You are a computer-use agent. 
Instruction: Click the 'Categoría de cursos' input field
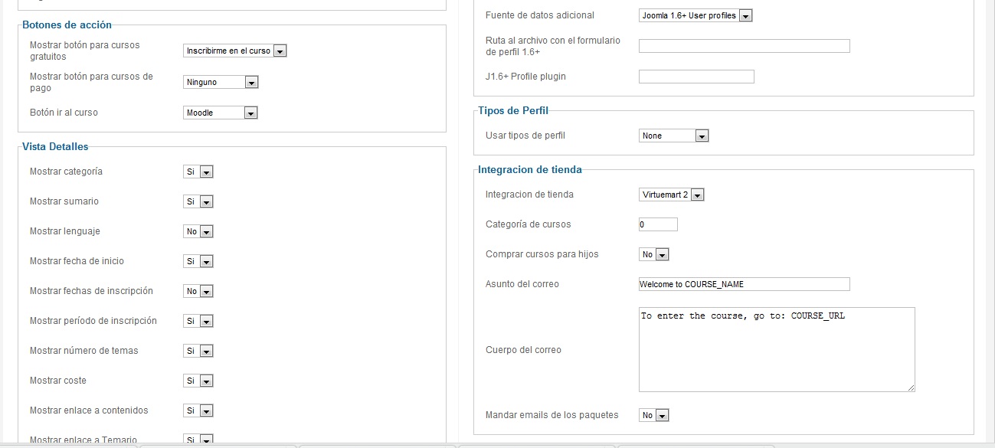click(658, 225)
